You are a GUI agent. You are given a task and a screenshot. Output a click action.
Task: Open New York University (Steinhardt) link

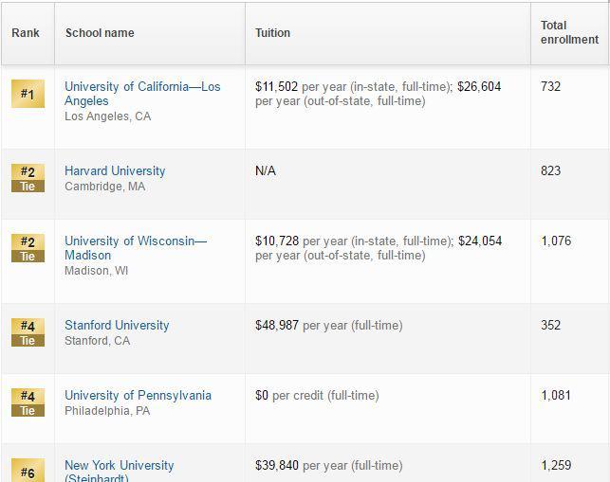pyautogui.click(x=119, y=471)
